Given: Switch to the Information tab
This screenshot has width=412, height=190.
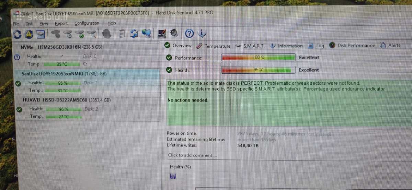Looking at the screenshot, I should pyautogui.click(x=286, y=46).
